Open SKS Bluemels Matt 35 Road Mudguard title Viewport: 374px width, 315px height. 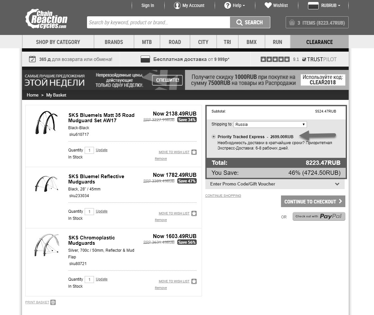[x=101, y=118]
